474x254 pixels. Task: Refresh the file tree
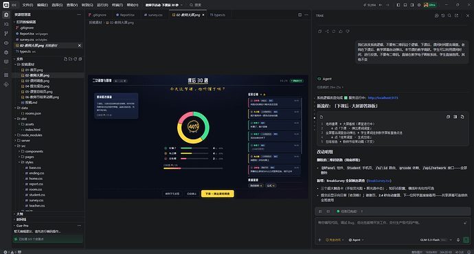point(76,59)
